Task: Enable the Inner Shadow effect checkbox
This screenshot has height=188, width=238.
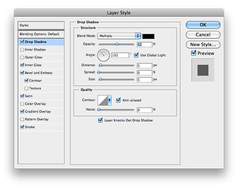Action: pyautogui.click(x=22, y=49)
